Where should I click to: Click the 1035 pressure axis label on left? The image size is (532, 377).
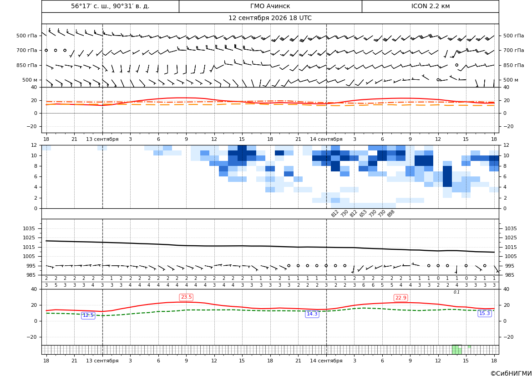[27, 228]
